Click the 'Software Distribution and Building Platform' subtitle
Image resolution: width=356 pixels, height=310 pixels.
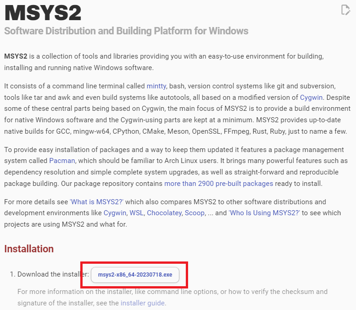pos(126,31)
